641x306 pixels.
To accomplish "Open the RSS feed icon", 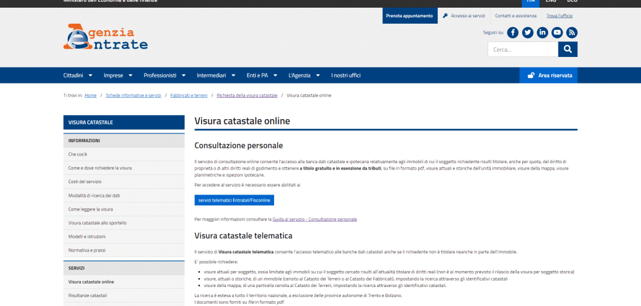I will 571,33.
